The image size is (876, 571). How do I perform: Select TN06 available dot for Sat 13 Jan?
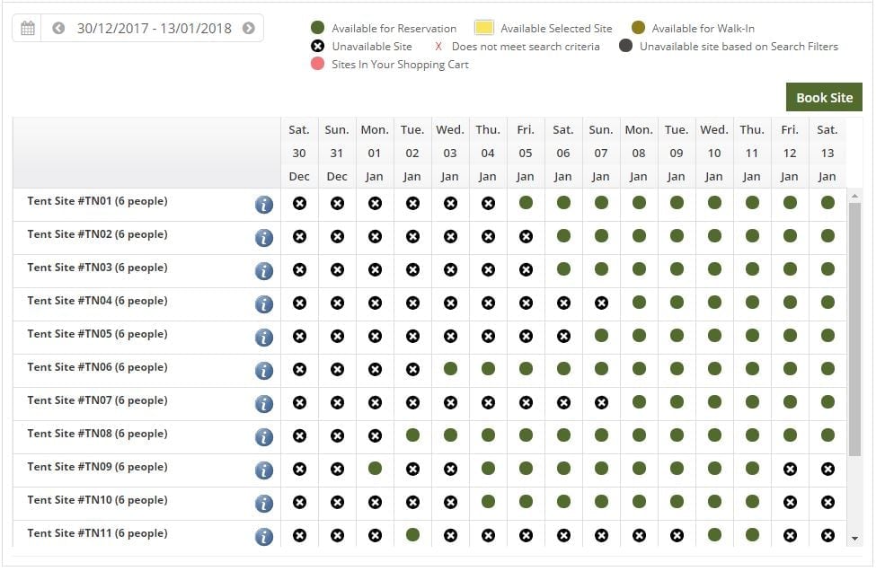click(828, 368)
